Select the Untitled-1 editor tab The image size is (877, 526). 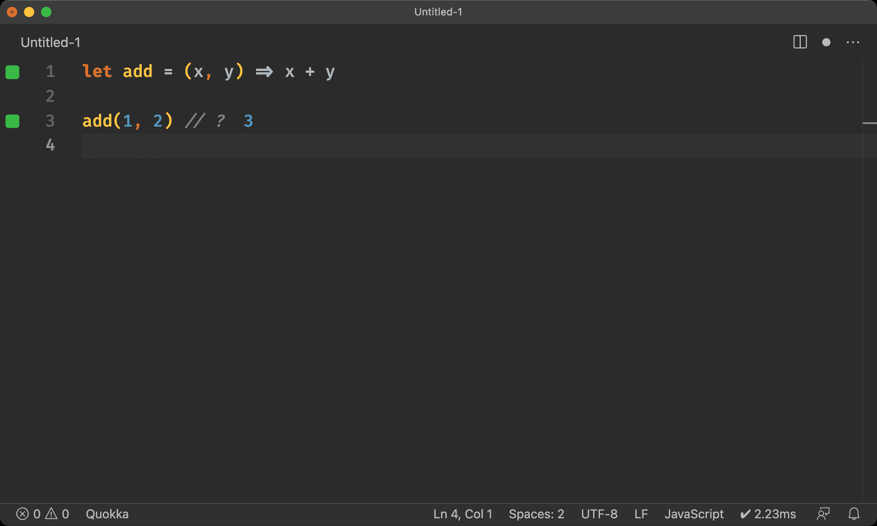coord(51,42)
